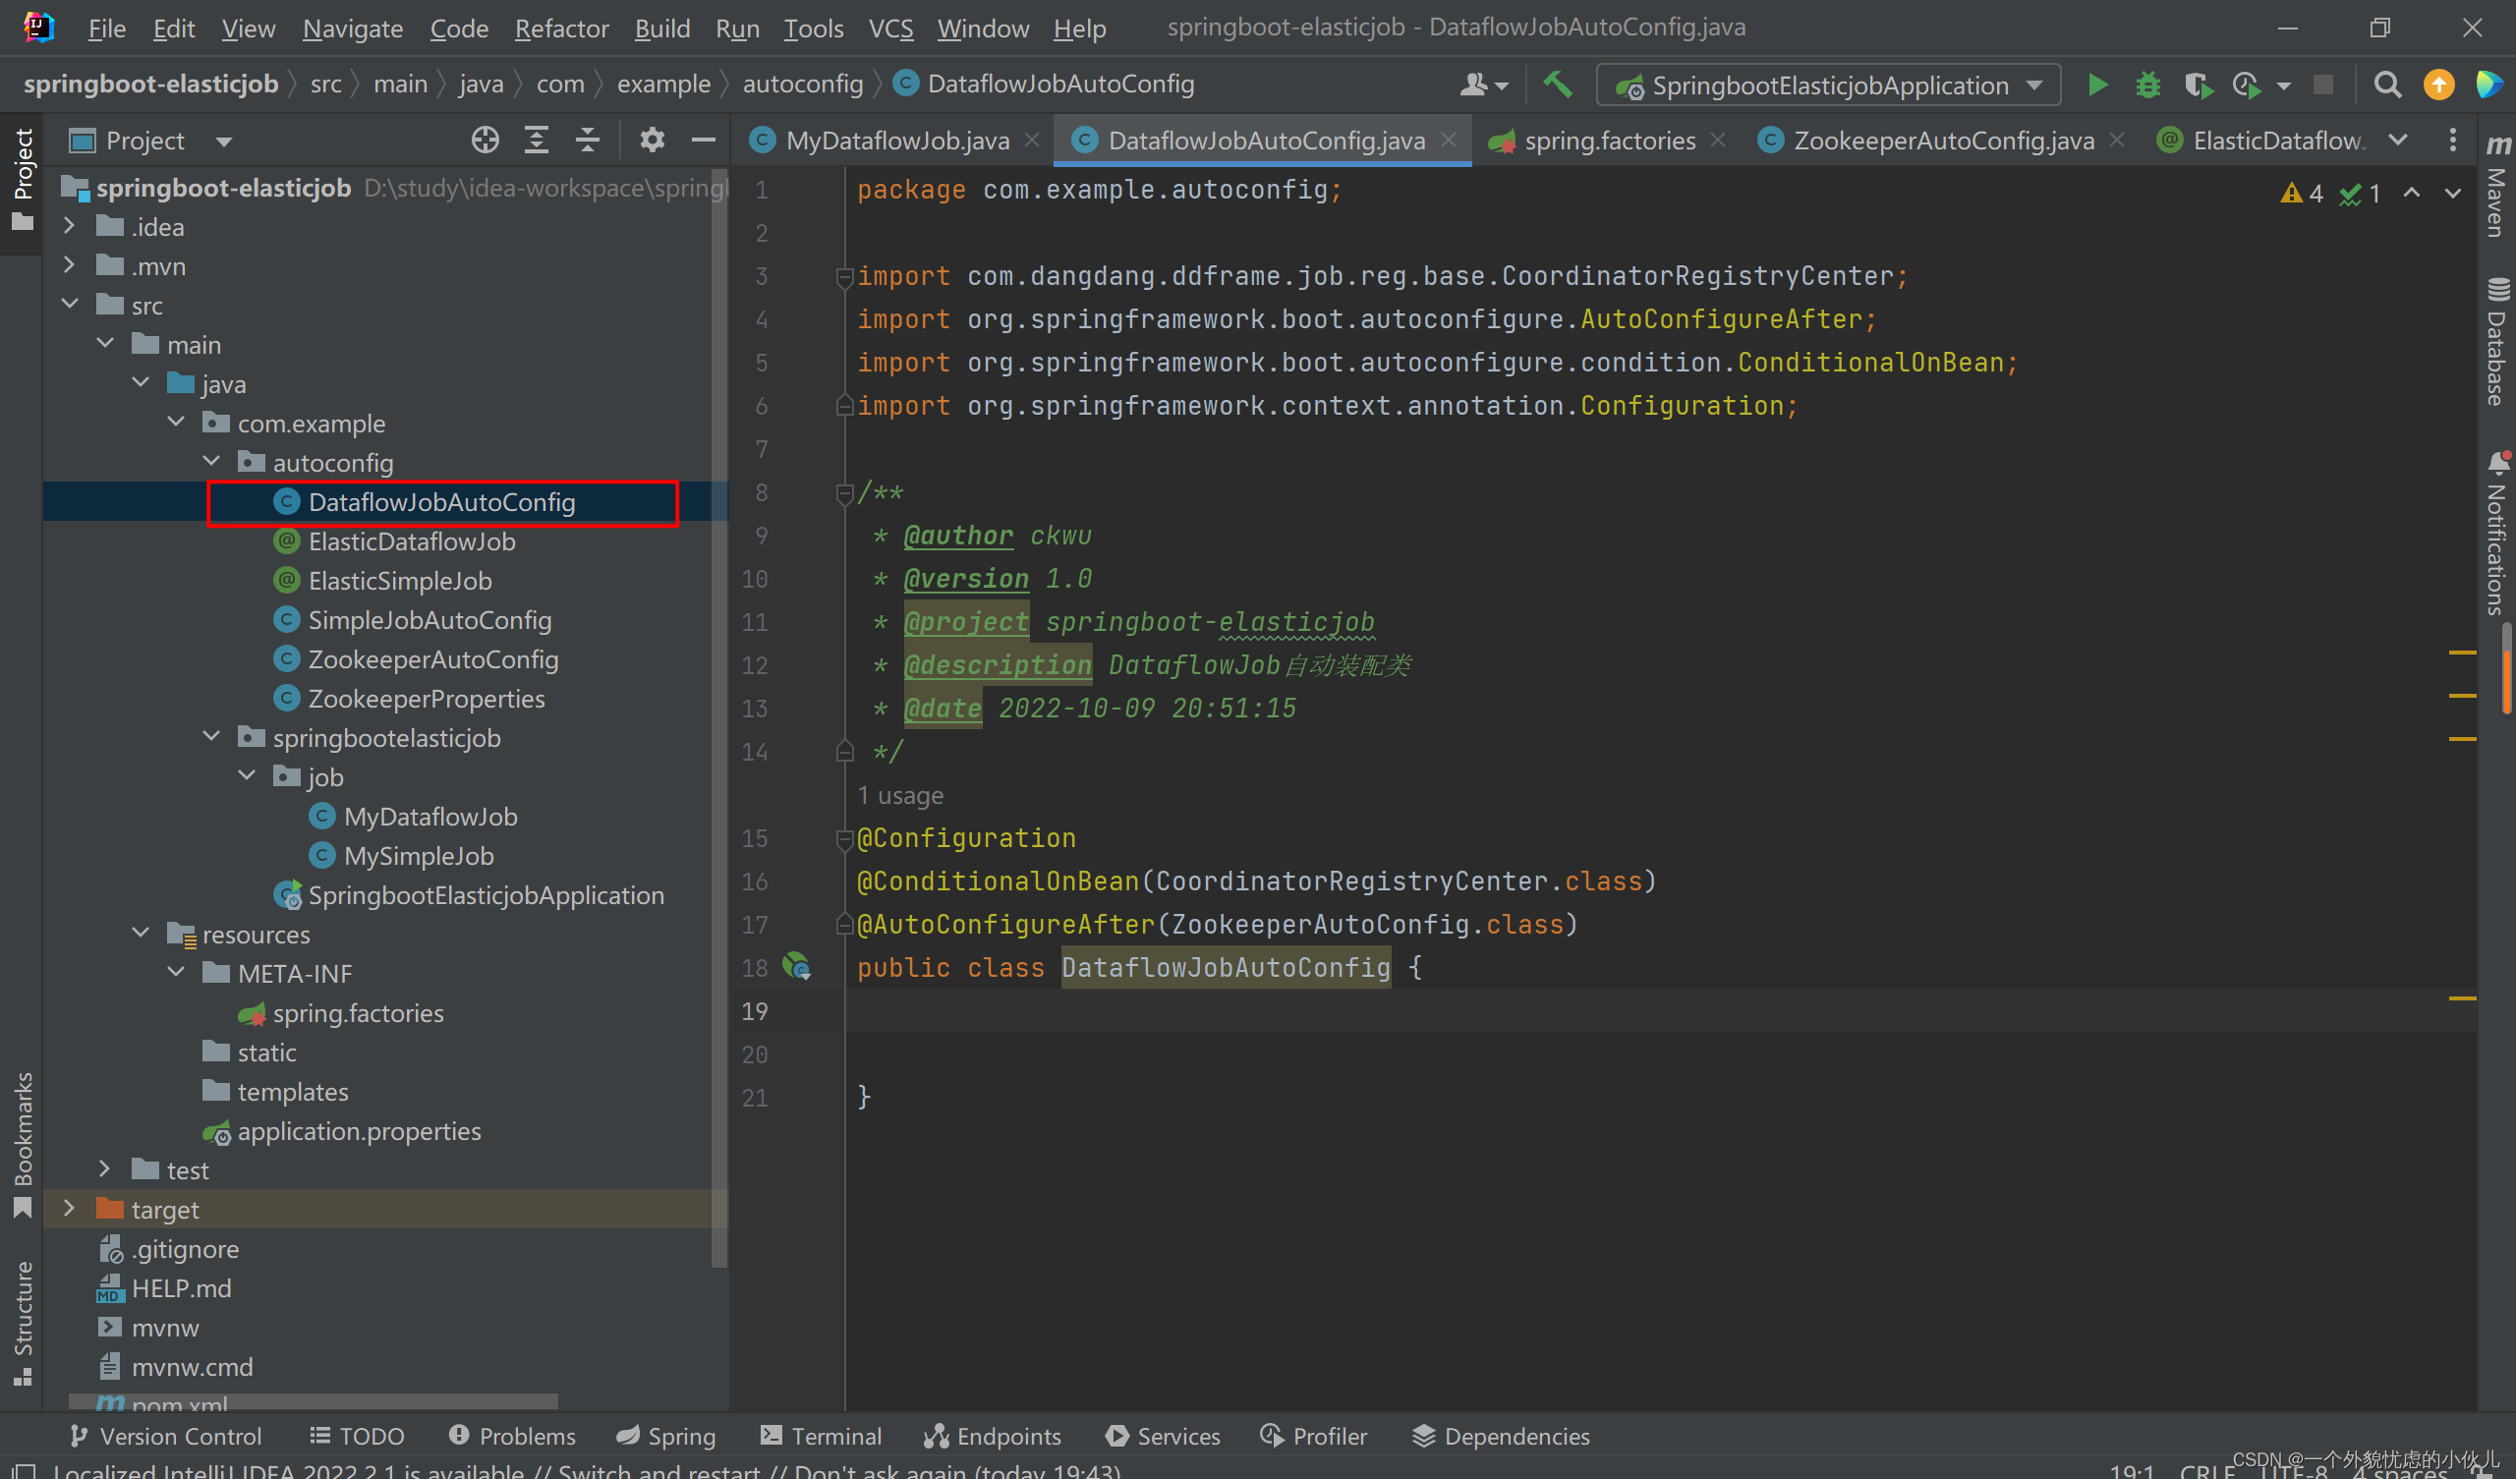Expand the test folder in project tree
Viewport: 2516px width, 1479px height.
pos(105,1168)
